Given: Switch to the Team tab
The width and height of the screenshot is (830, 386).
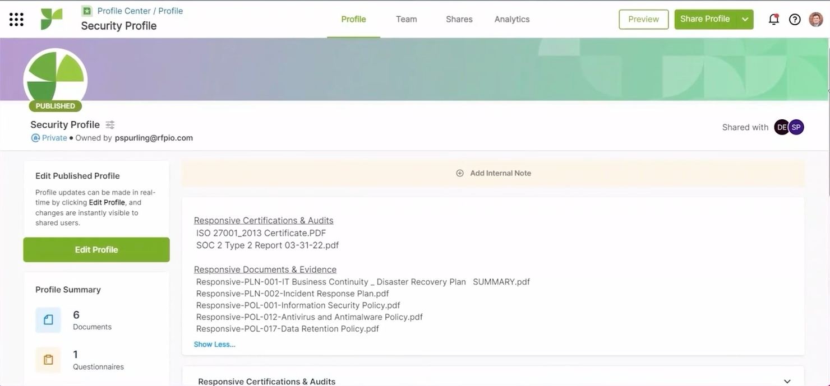Looking at the screenshot, I should pos(407,19).
